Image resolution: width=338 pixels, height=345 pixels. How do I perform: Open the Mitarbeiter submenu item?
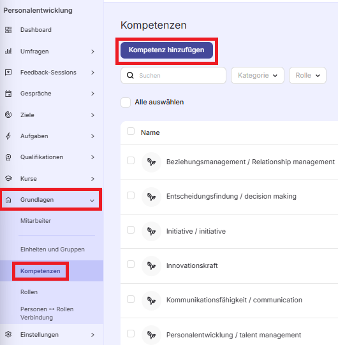pyautogui.click(x=36, y=221)
